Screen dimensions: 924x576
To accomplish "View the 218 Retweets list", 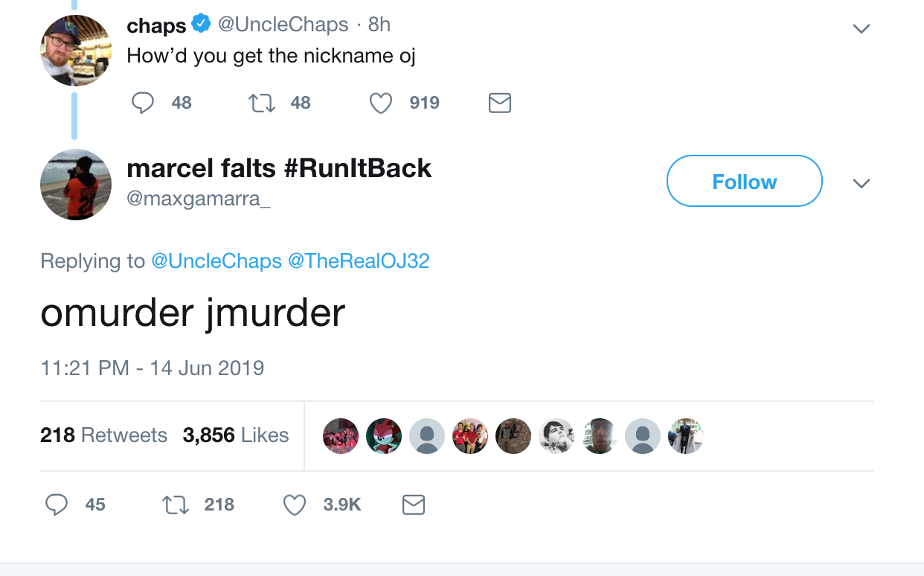I will tap(103, 435).
